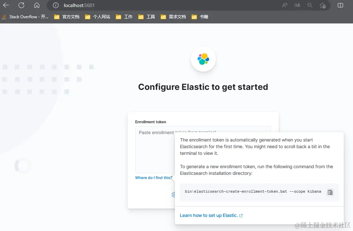Open the split screen icon

[340, 5]
